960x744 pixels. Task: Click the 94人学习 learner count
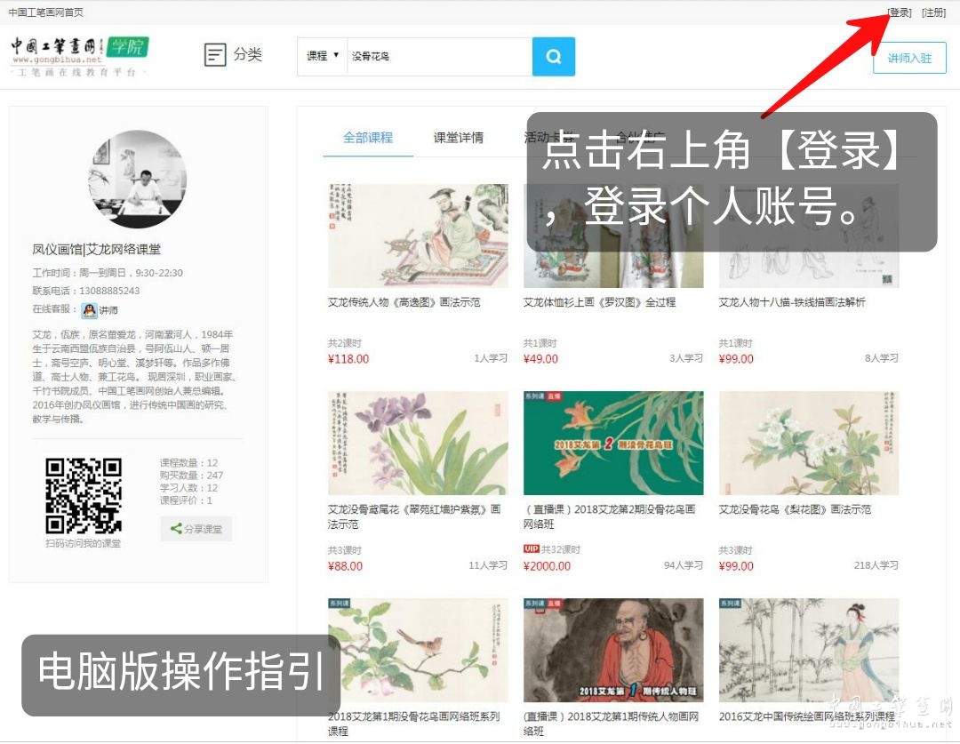(684, 565)
